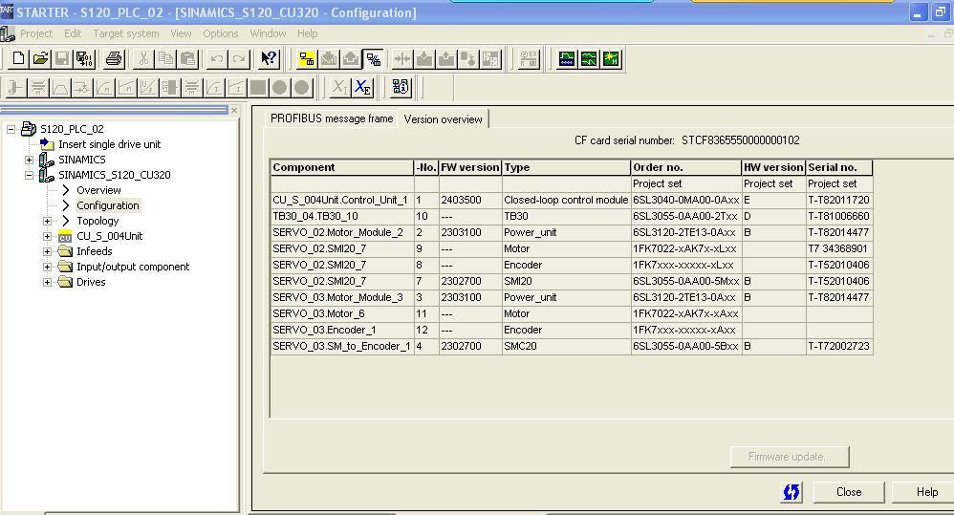Click the CU_S_004Unit control unit icon

click(x=65, y=237)
